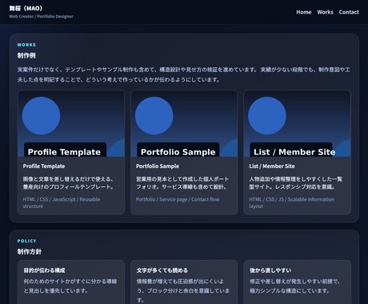Screen dimensions: 368x304
Task: Click the List / Member Site card description
Action: tap(295, 182)
